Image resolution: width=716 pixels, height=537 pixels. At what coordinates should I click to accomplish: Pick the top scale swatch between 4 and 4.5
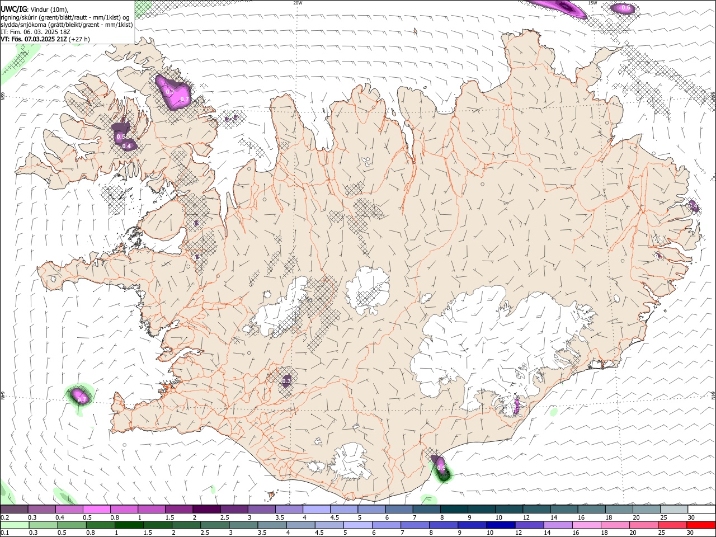pyautogui.click(x=317, y=509)
